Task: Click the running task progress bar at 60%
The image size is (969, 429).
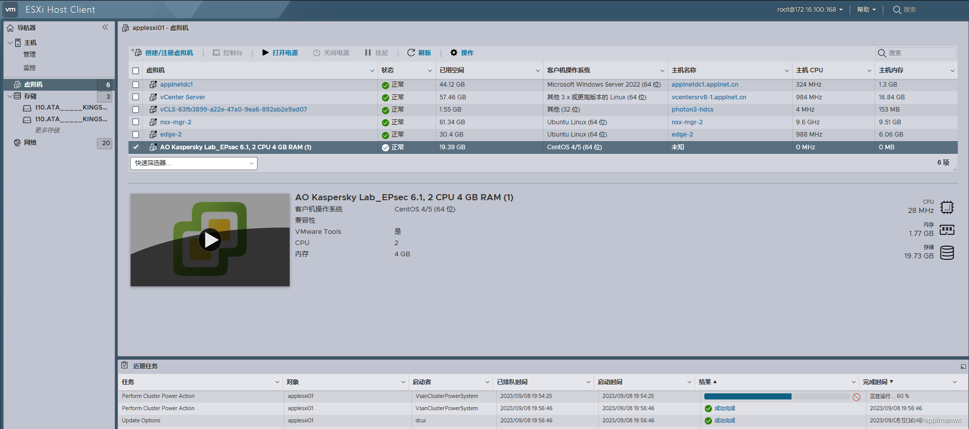Action: point(777,396)
